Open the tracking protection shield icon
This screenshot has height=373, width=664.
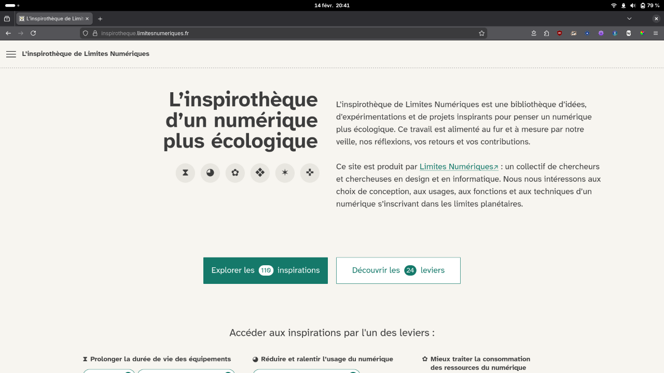coord(86,33)
